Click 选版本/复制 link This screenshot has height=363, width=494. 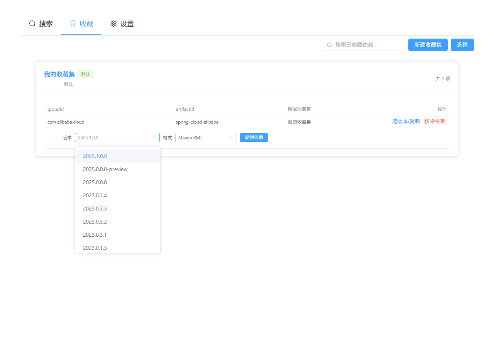click(x=406, y=121)
